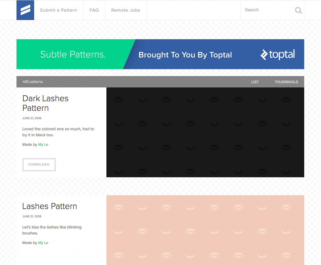Click the Brought To You By Toptal banner
Viewport: 321px width, 265px height.
point(185,55)
